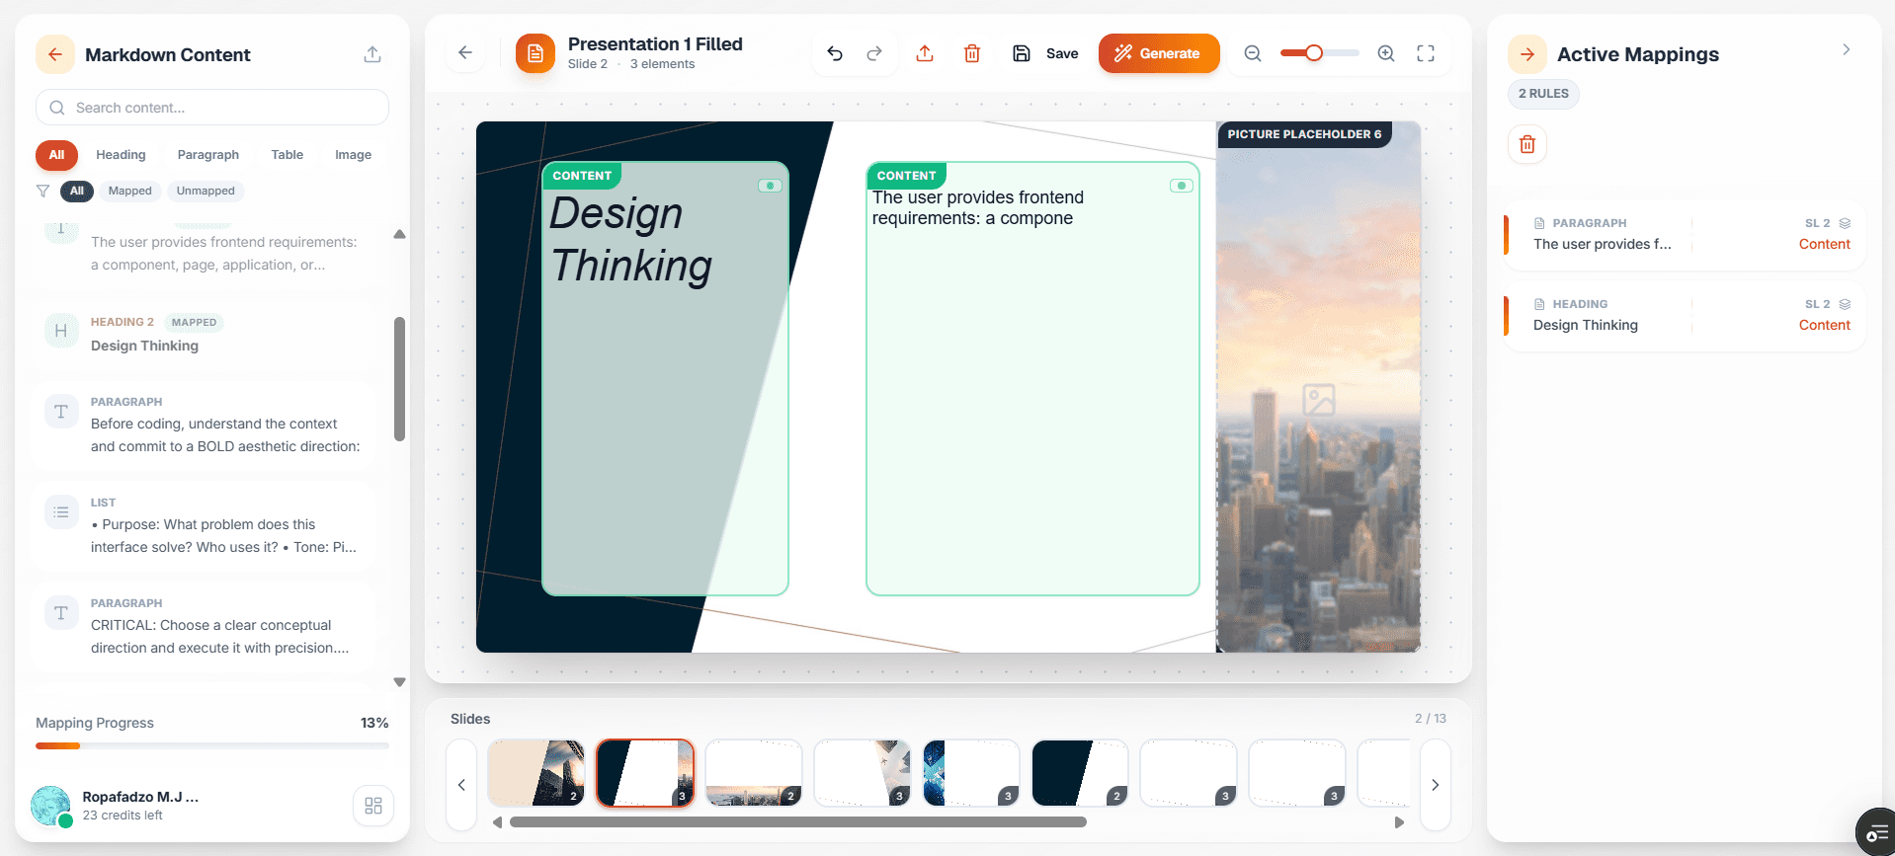
Task: Open the grid menu beside user profile
Action: (x=373, y=806)
